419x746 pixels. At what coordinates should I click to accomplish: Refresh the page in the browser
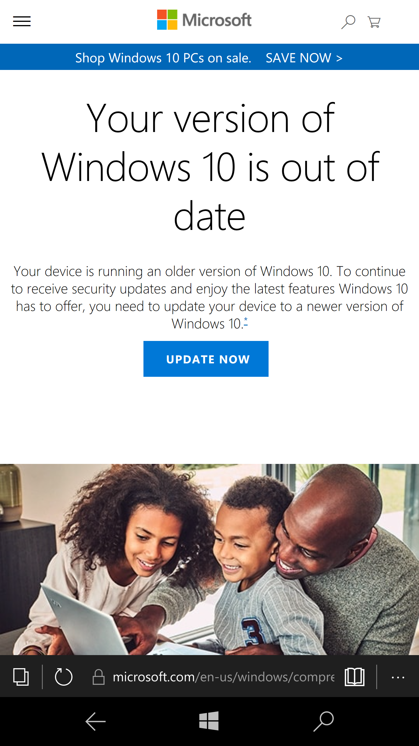(63, 677)
